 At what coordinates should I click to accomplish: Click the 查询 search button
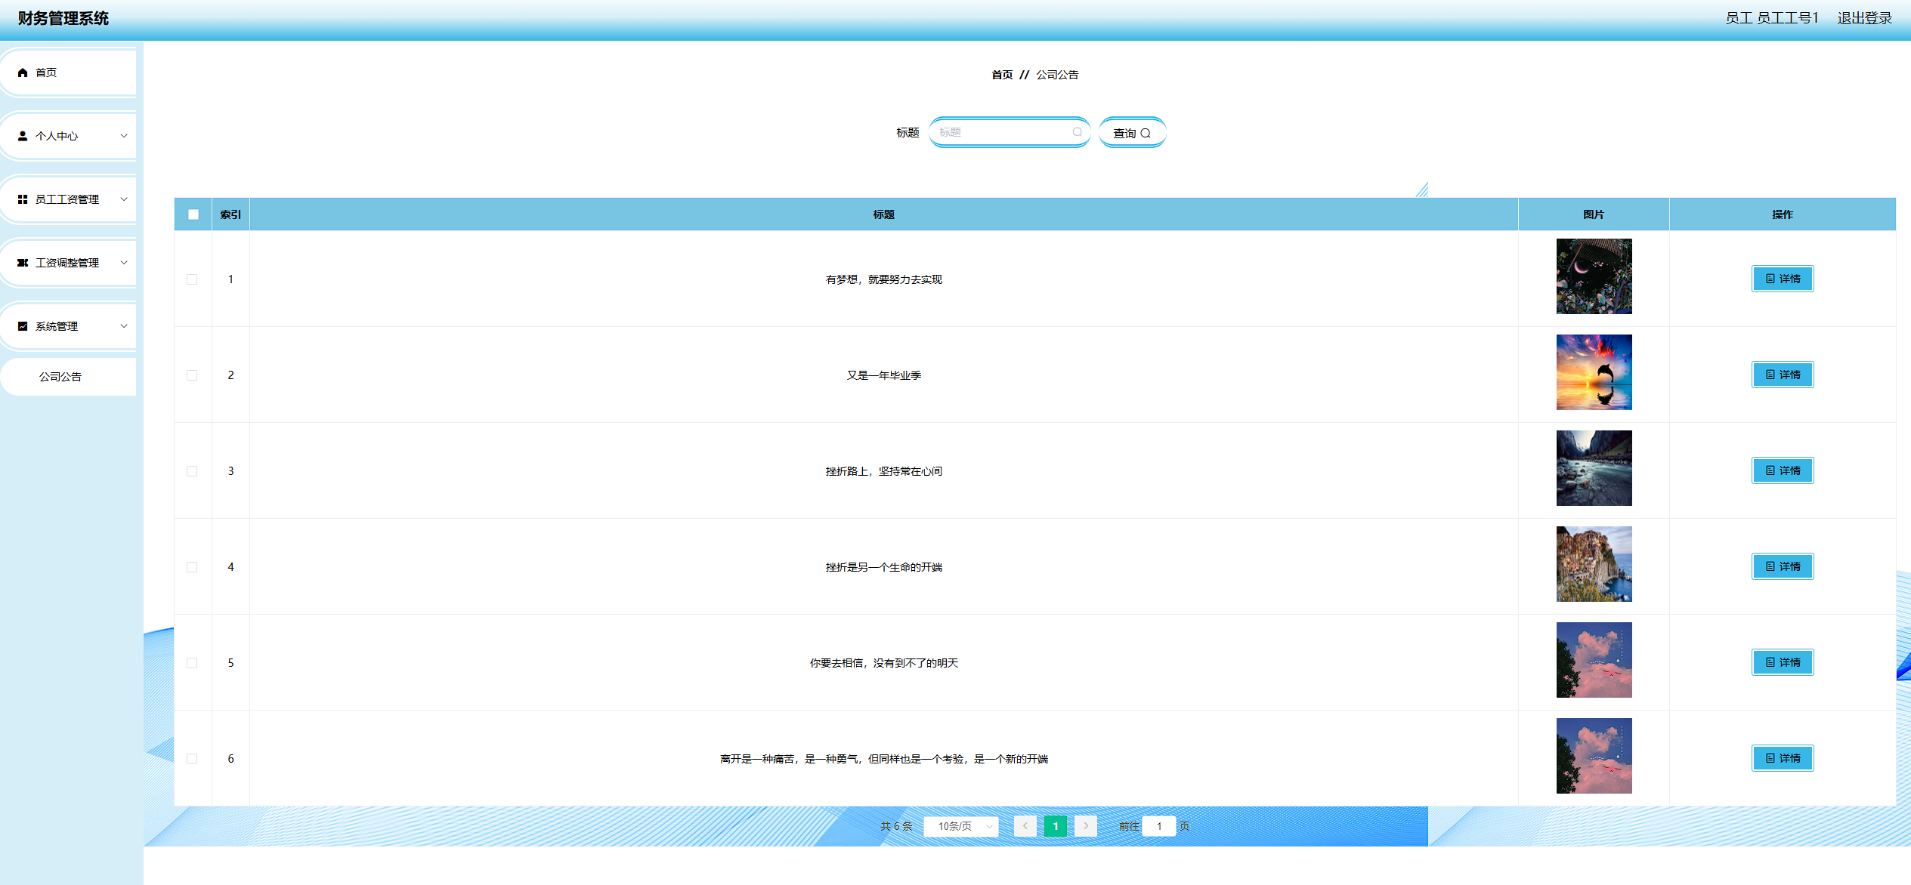click(1132, 133)
